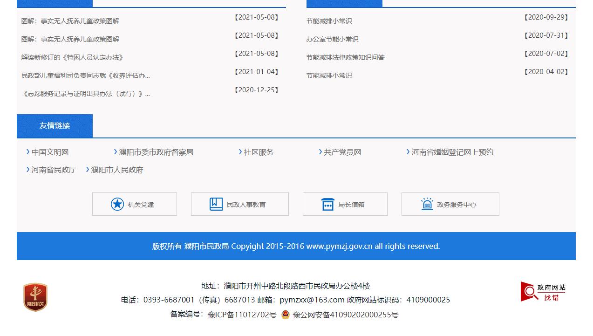This screenshot has width=593, height=336.
Task: Open link 河南省婚姻登记网上预约
Action: [x=451, y=151]
